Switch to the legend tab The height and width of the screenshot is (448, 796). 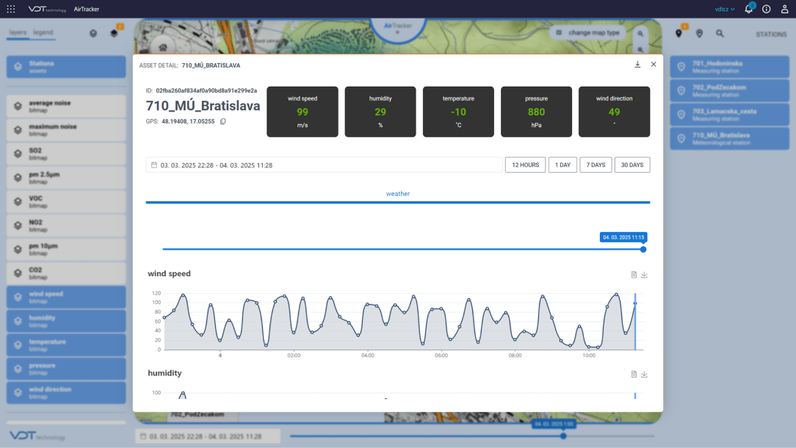click(x=43, y=32)
